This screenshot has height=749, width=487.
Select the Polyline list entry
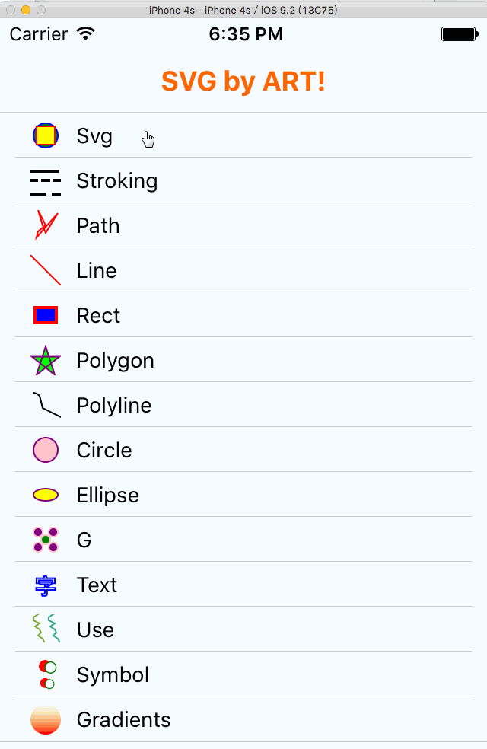click(114, 405)
